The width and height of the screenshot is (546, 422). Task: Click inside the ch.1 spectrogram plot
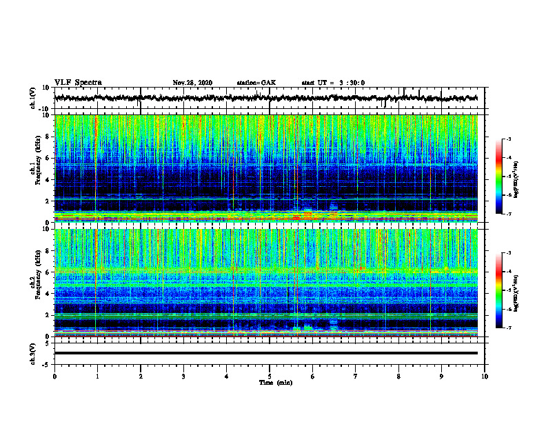[x=266, y=168]
